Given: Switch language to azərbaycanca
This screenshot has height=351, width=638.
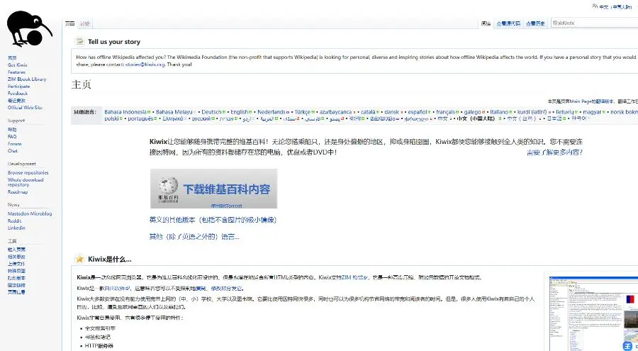Looking at the screenshot, I should [336, 111].
